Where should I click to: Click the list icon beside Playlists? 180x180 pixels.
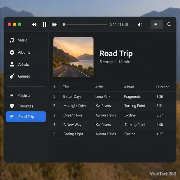[x=11, y=95]
